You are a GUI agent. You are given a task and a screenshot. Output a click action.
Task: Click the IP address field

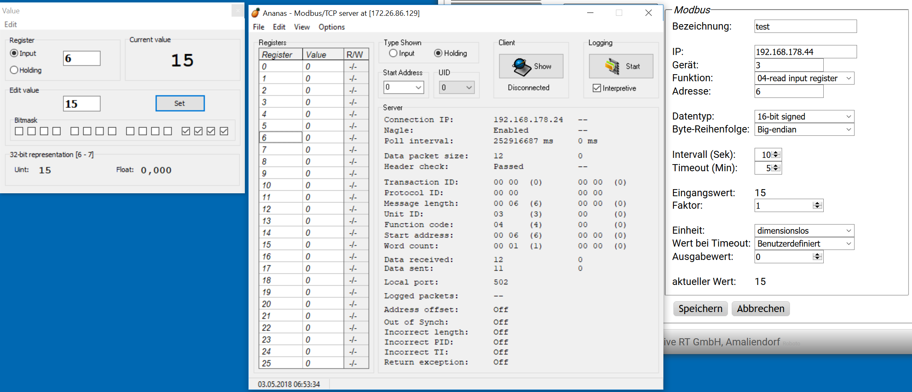pos(805,52)
